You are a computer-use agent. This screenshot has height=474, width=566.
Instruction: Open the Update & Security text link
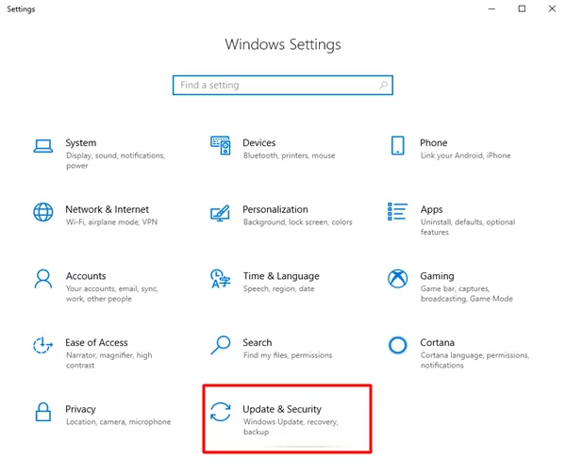[281, 409]
